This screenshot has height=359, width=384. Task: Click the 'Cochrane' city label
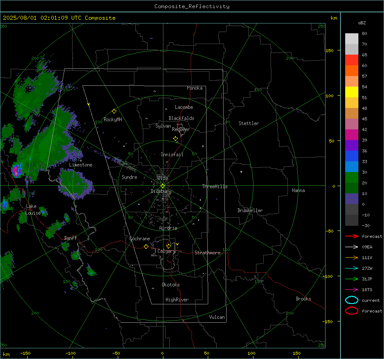click(140, 239)
